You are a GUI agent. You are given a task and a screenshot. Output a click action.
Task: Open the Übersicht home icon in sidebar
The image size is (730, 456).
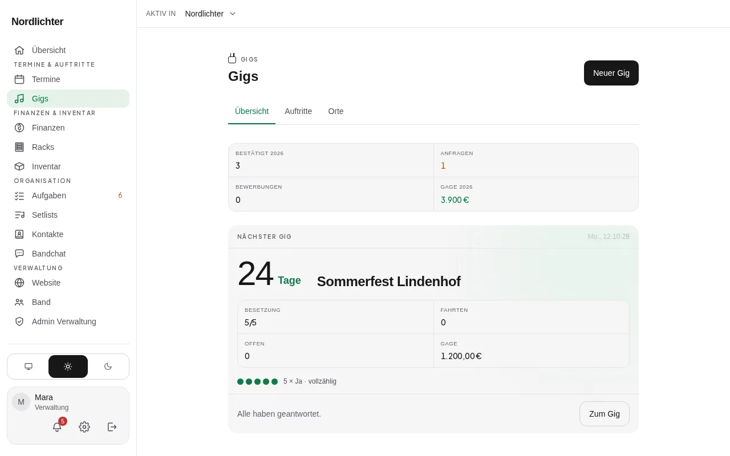(x=19, y=50)
